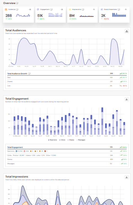Toggle the Clicks legend series

pos(62,140)
